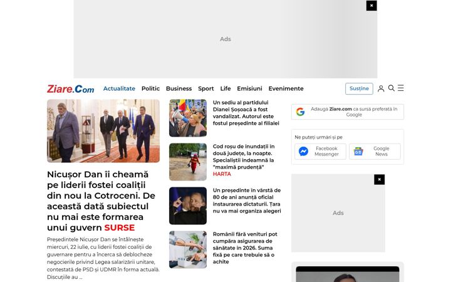Select the Life menu item

(x=225, y=88)
